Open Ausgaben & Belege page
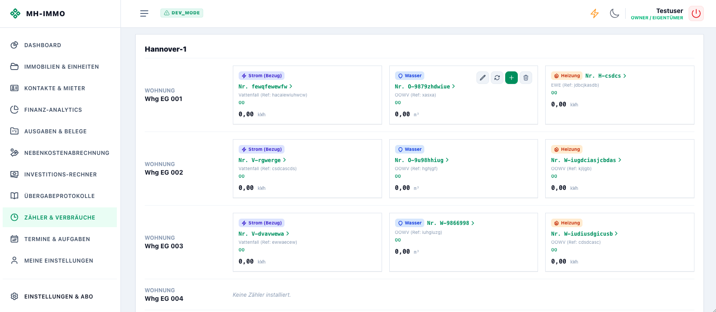The height and width of the screenshot is (312, 716). tap(60, 131)
